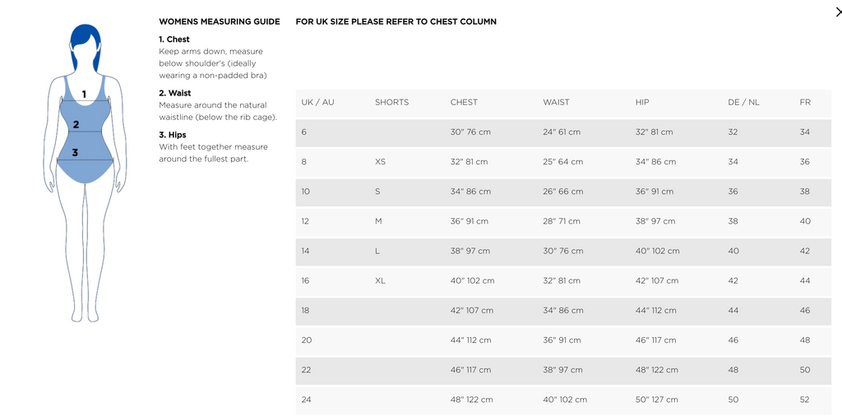
Task: Click the 36" 91 cm chest cell
Action: 470,221
